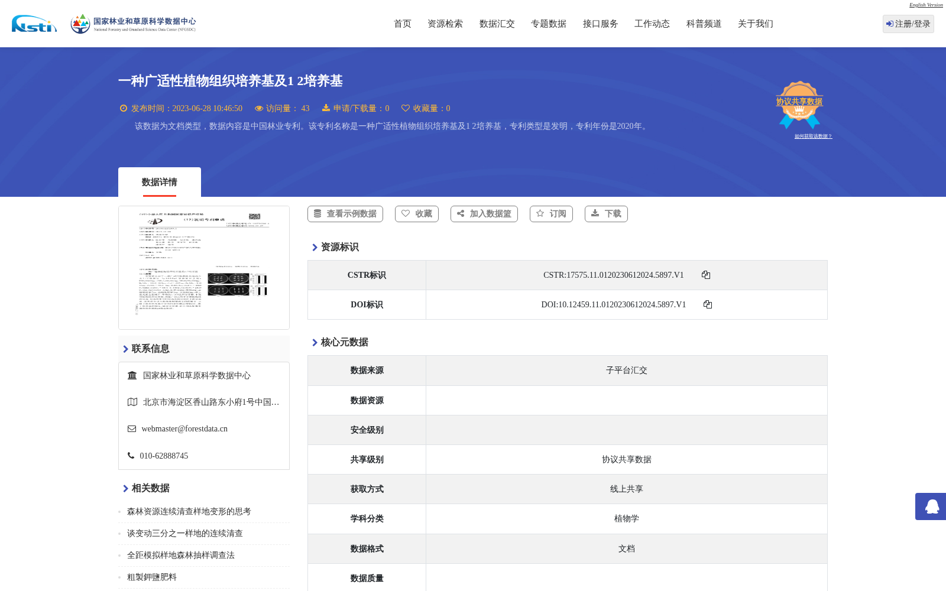Click the patent document preview thumbnail
Viewport: 946px width, 591px height.
tap(204, 268)
